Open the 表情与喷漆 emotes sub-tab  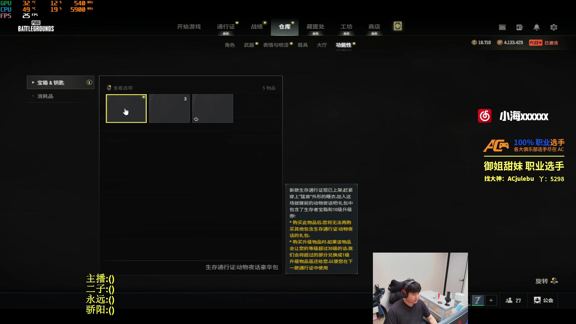pos(276,45)
